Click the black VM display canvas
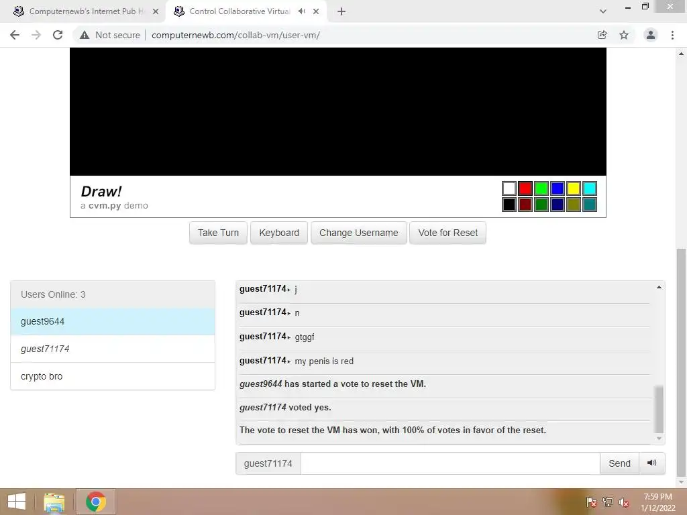The image size is (687, 515). [338, 112]
